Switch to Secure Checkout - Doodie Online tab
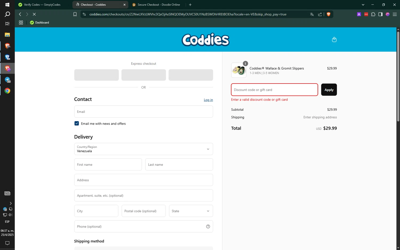Image resolution: width=400 pixels, height=250 pixels. [x=156, y=5]
